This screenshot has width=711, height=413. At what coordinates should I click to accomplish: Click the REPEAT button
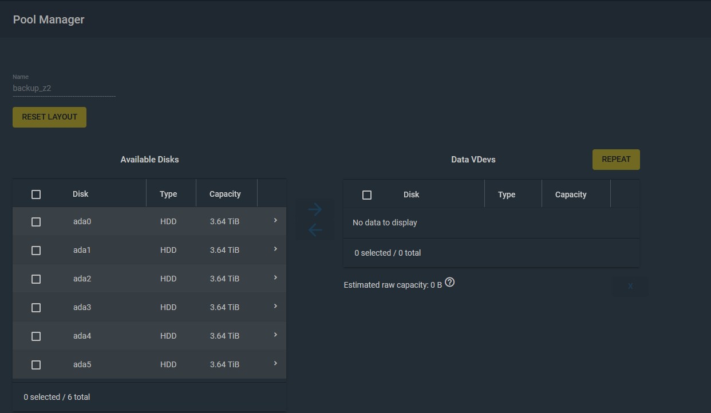coord(616,160)
